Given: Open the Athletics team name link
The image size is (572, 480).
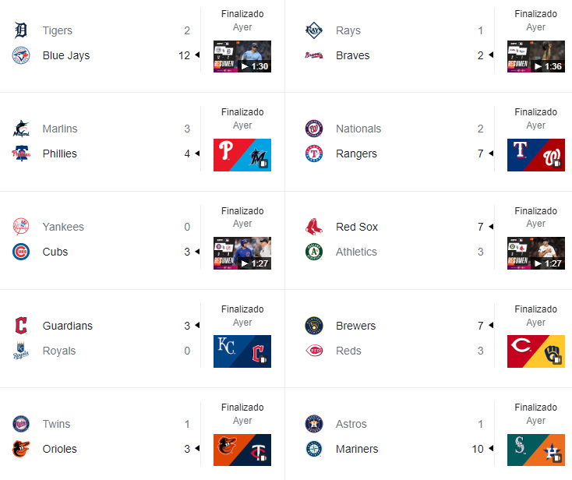Looking at the screenshot, I should click(356, 252).
